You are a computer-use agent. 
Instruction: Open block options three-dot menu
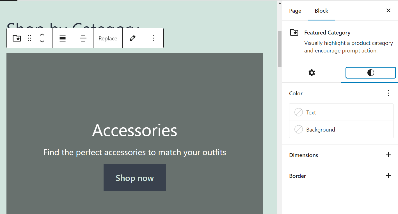click(153, 38)
